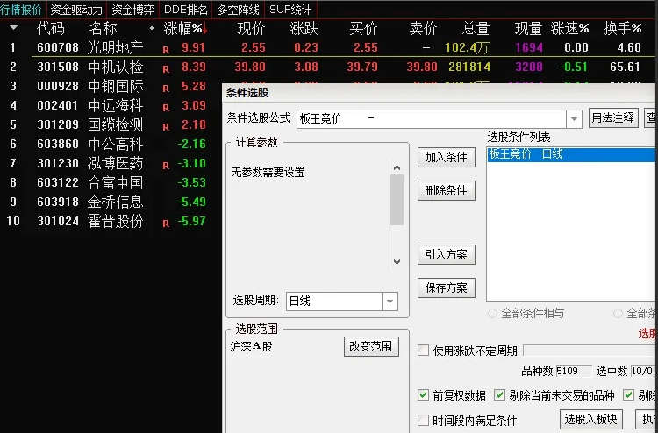Click the R marker on 中钢国际 row

166,89
